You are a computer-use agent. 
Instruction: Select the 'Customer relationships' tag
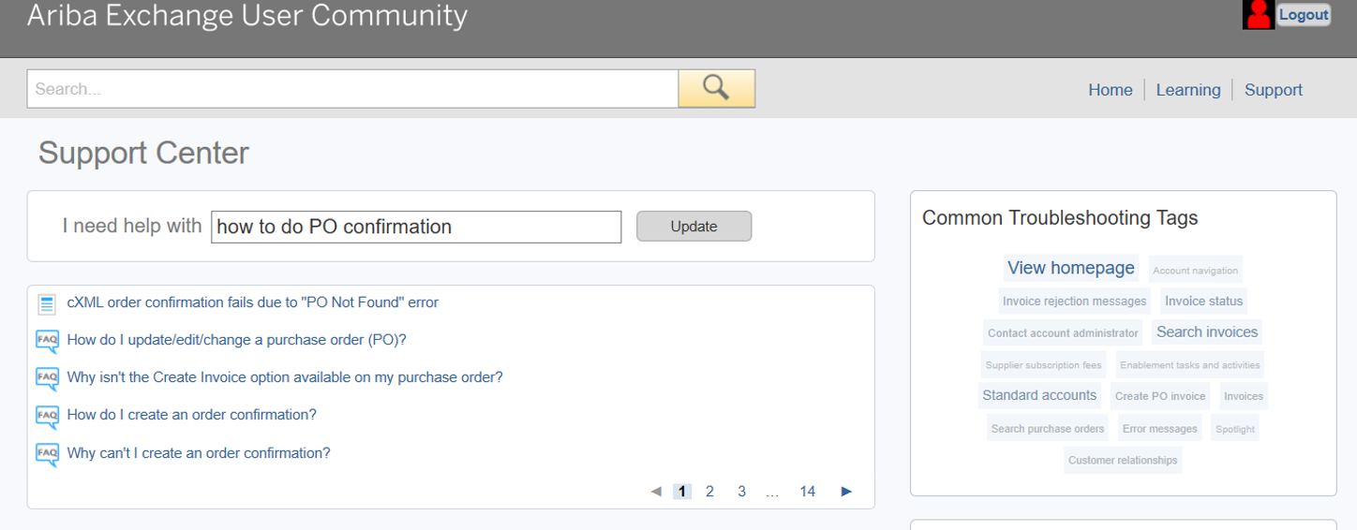tap(1123, 461)
